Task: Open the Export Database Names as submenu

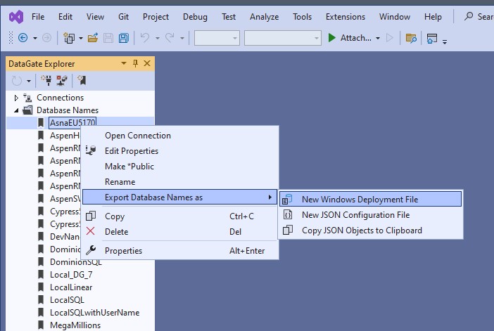Action: (x=180, y=197)
